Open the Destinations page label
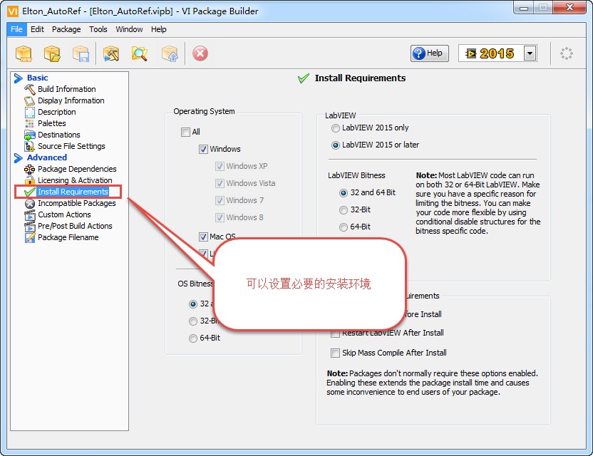593x456 pixels. coord(59,135)
